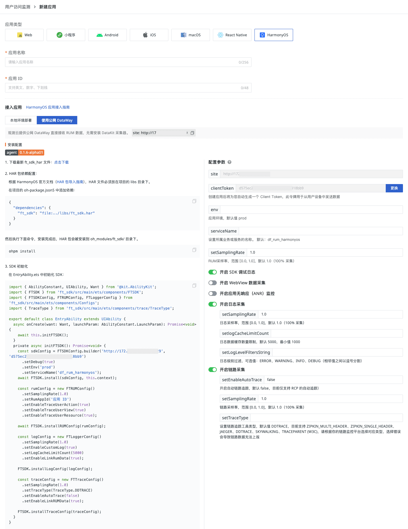Click the help icon beside 配置参数
The height and width of the screenshot is (529, 408).
(x=230, y=162)
